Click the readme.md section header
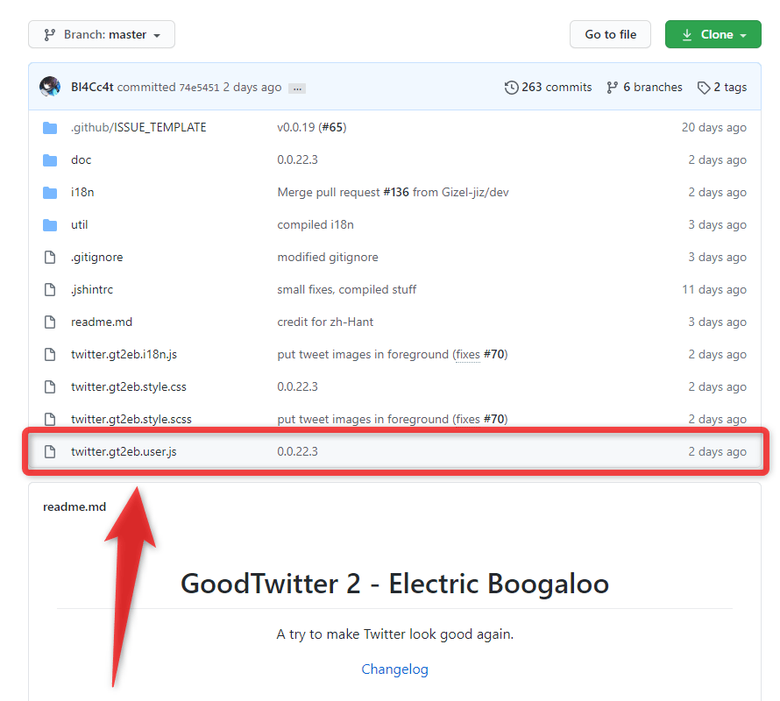The width and height of the screenshot is (780, 701). (x=74, y=506)
